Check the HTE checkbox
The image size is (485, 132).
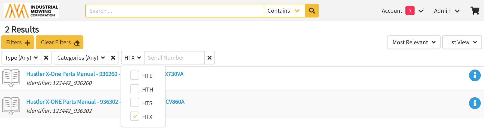pyautogui.click(x=135, y=75)
